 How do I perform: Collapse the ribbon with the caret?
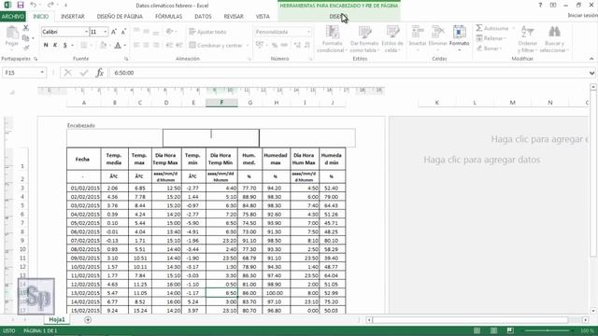(x=591, y=59)
